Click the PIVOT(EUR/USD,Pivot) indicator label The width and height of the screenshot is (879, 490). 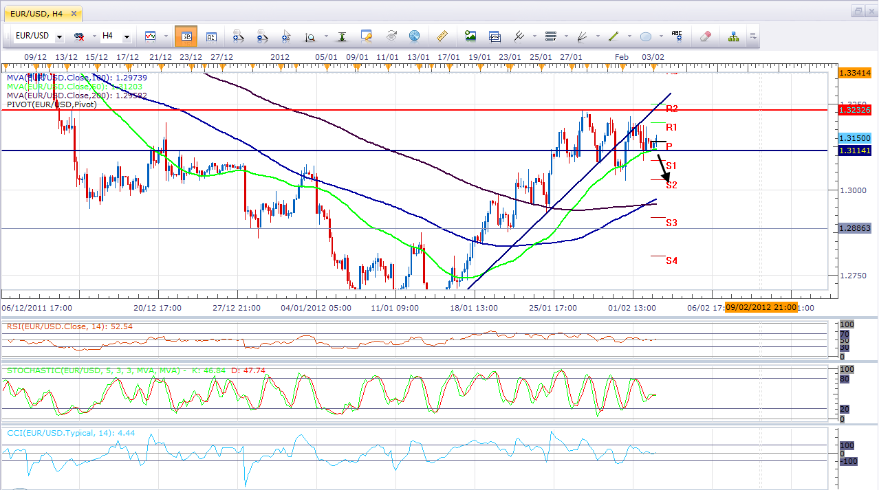point(52,104)
